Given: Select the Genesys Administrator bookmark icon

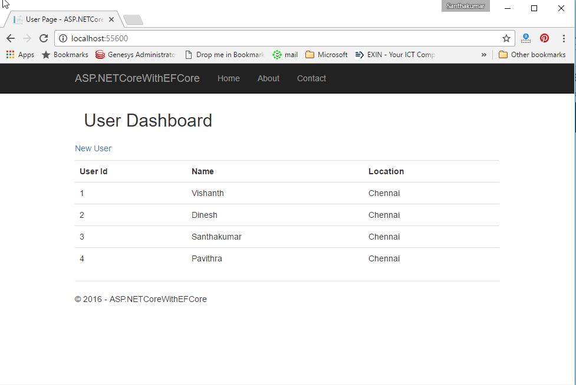Looking at the screenshot, I should tap(99, 54).
